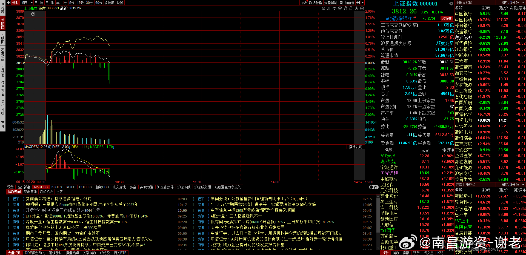
Task: Select the K线图 sidebar tab
Action: 3,38
